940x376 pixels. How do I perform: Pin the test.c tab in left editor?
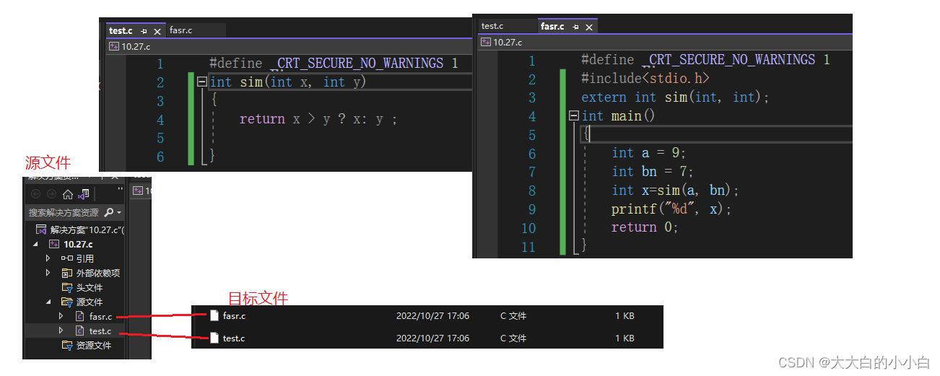coord(144,31)
